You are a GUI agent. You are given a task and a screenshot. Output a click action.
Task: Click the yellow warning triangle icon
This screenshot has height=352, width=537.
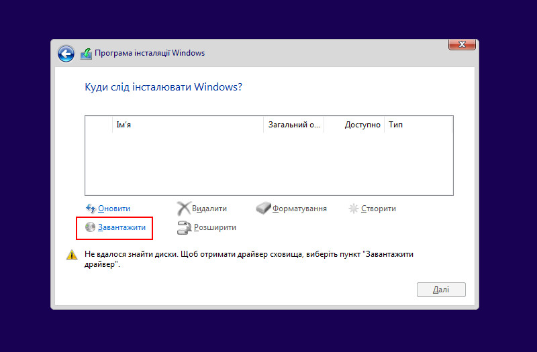point(72,255)
